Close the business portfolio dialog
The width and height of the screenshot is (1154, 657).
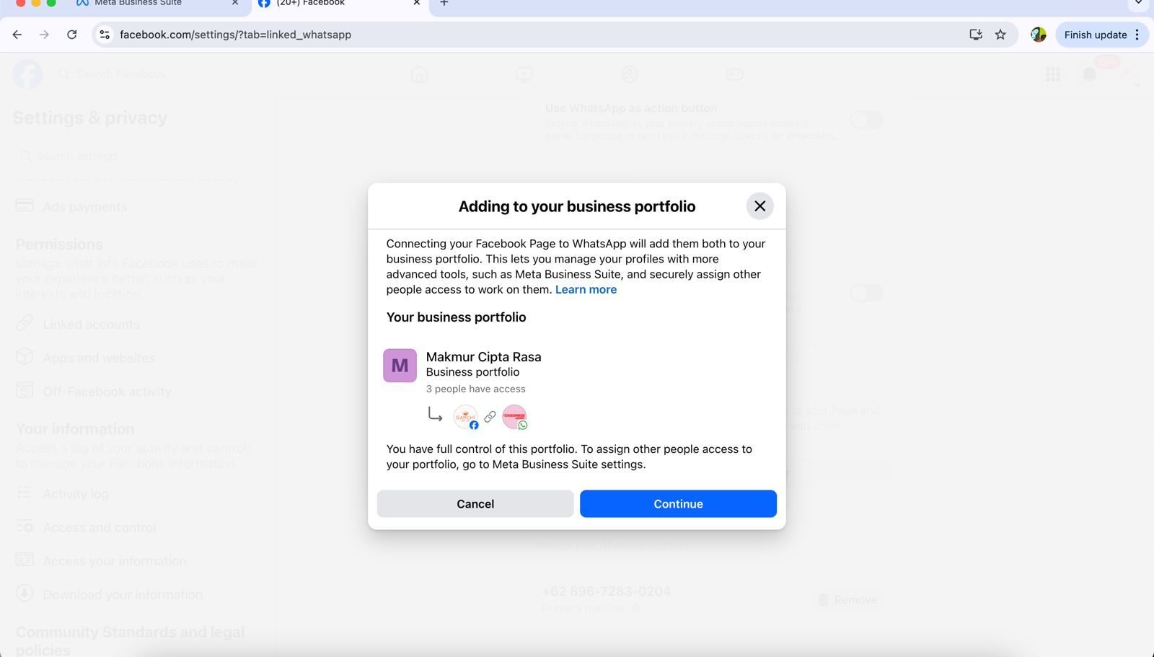759,206
